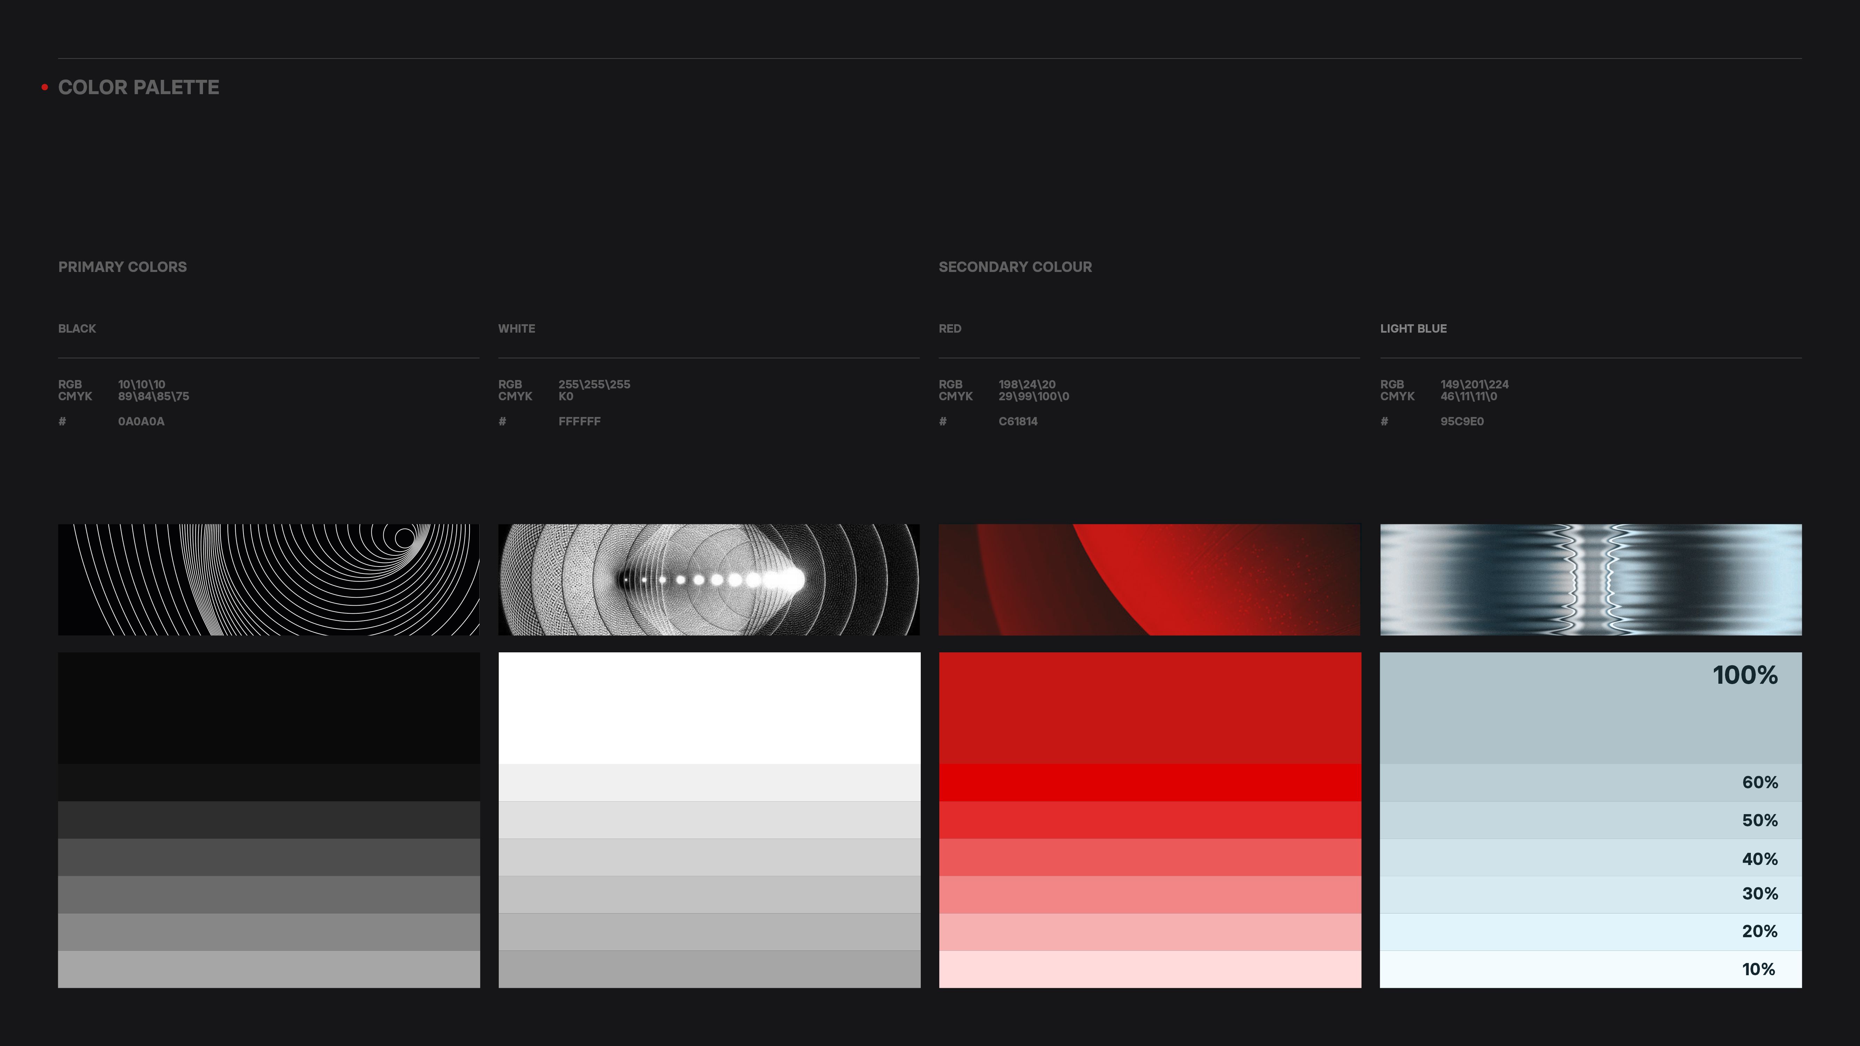This screenshot has width=1860, height=1046.
Task: Pick the 50% light blue tint
Action: [x=1590, y=820]
